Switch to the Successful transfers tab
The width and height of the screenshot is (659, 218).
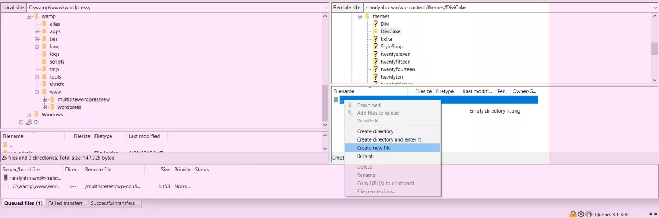pos(115,203)
